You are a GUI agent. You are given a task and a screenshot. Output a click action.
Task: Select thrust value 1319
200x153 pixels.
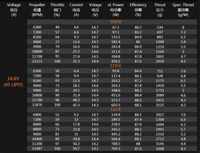pyautogui.click(x=160, y=47)
